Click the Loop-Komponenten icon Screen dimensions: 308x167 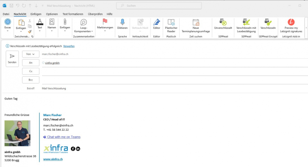83,22
